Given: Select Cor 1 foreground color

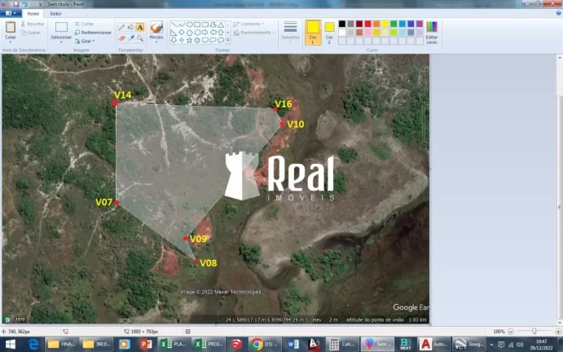Looking at the screenshot, I should (312, 31).
